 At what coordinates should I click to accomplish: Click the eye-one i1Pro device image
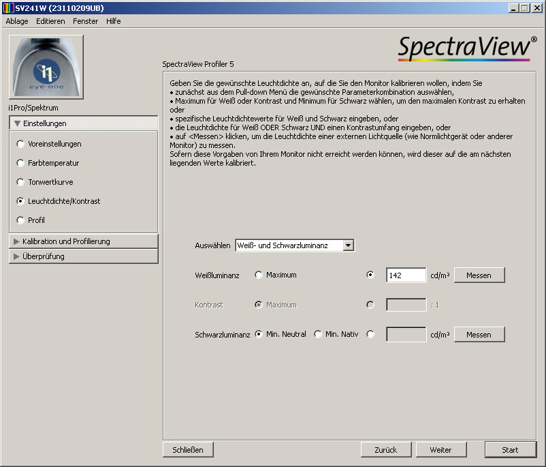coord(46,67)
